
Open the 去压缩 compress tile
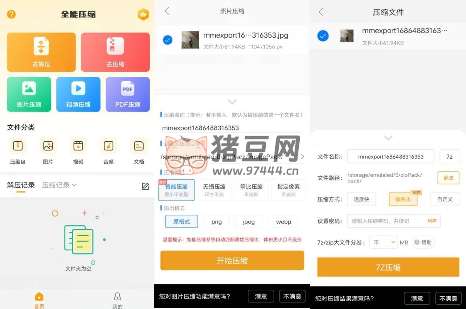(x=115, y=52)
